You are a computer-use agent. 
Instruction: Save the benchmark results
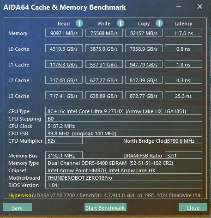pos(18,207)
